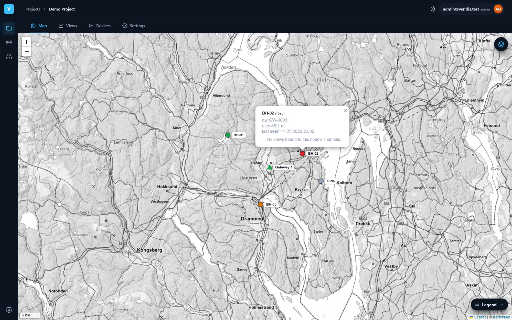This screenshot has width=512, height=320.
Task: Click the BH-02 marker label
Action: pos(313,153)
